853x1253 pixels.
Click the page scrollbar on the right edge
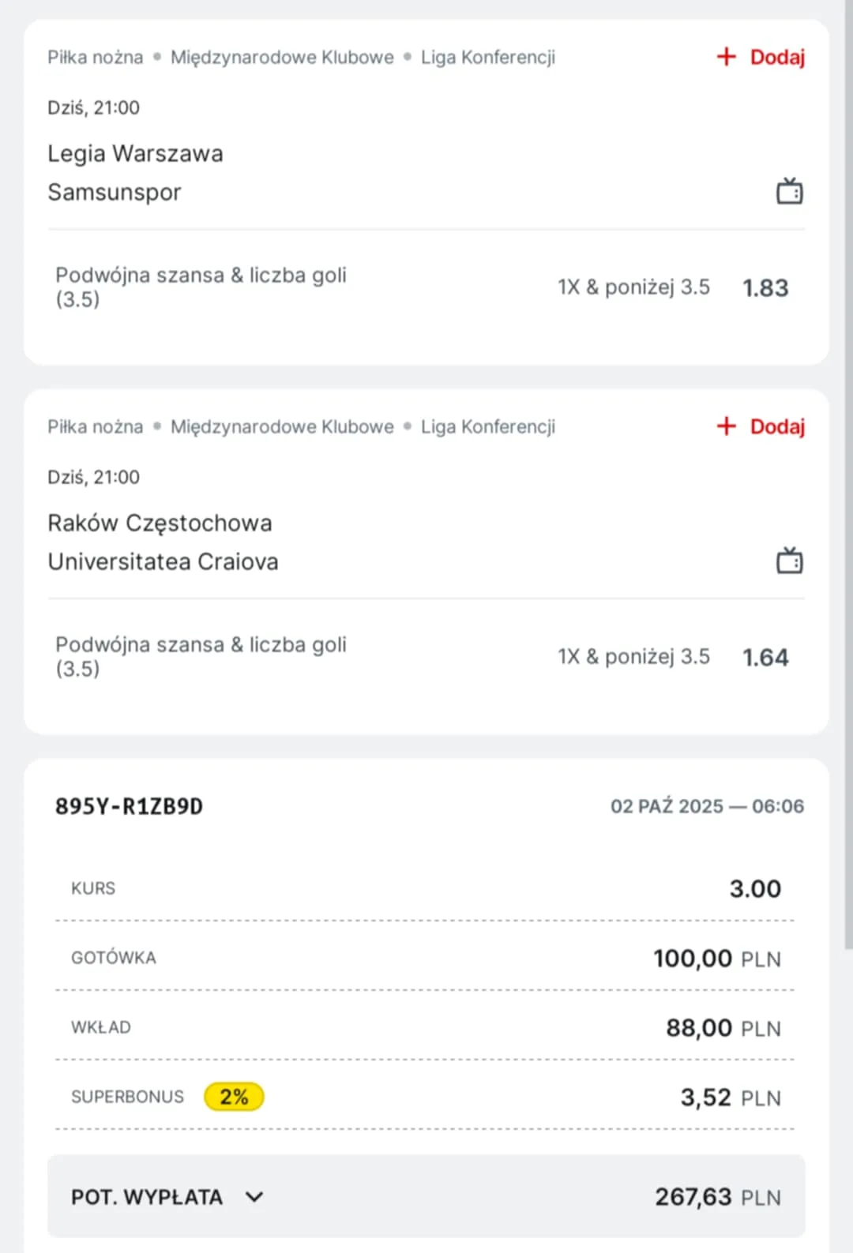(x=848, y=474)
